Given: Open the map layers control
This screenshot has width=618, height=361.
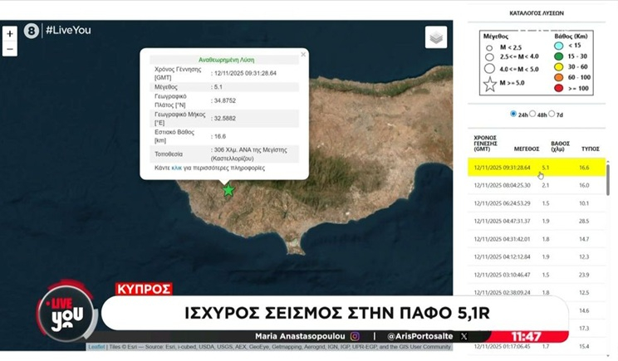Looking at the screenshot, I should pyautogui.click(x=436, y=37).
